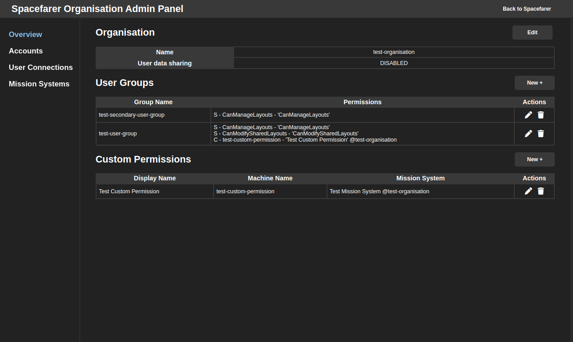Viewport: 573px width, 342px height.
Task: Click the Test Mission System @test-organisation cell
Action: coord(420,191)
